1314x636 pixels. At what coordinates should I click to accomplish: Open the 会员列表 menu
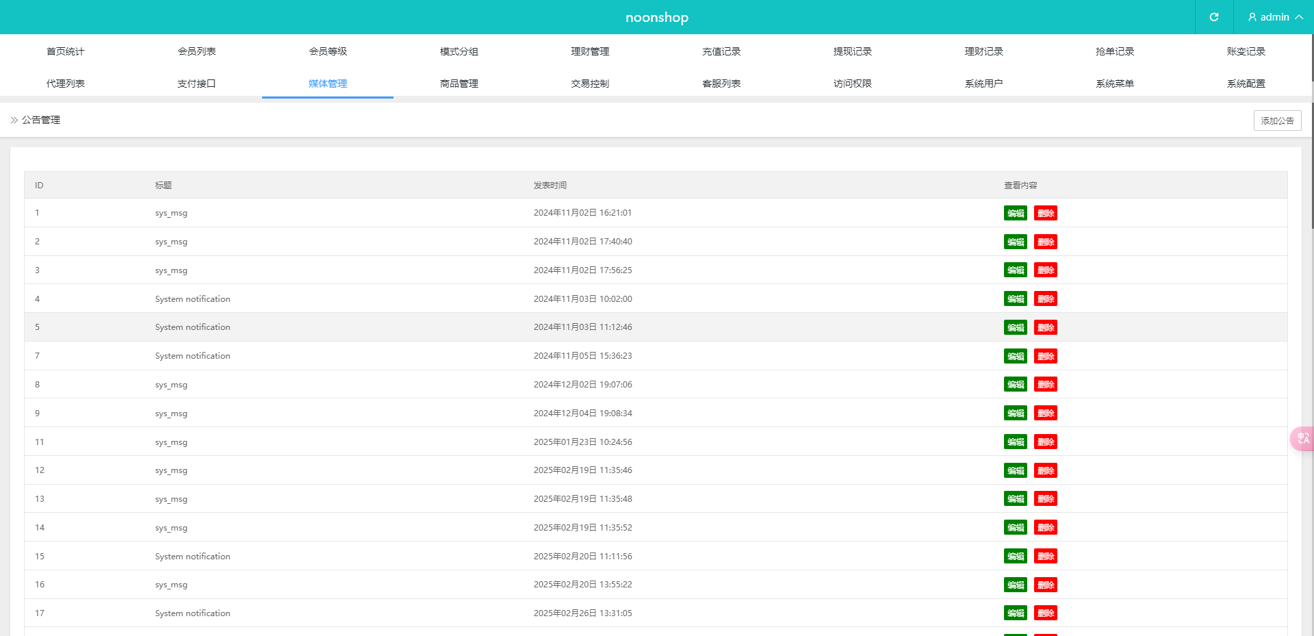coord(197,51)
